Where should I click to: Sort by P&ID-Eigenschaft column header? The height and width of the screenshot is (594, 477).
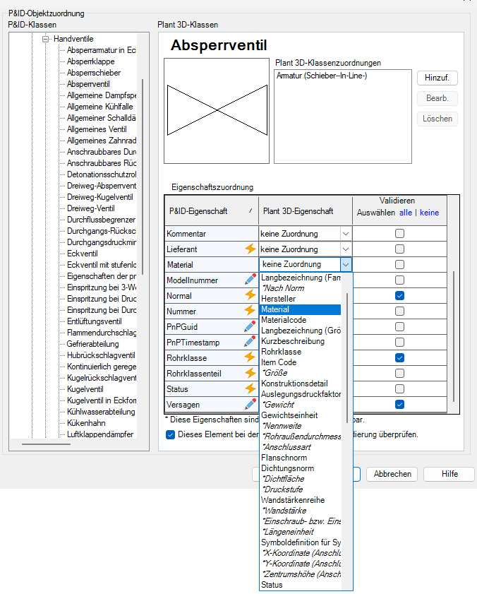pos(212,211)
